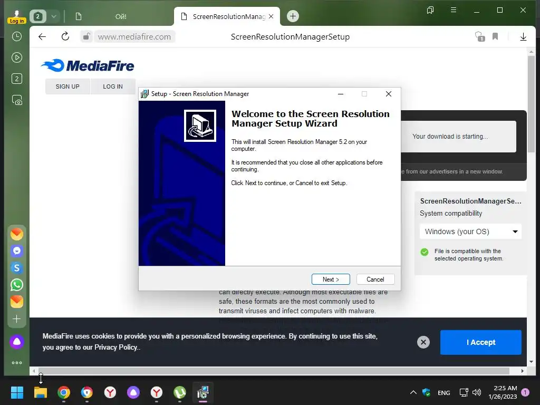Image resolution: width=540 pixels, height=405 pixels.
Task: Open the MediaFire LOG IN page
Action: pyautogui.click(x=113, y=86)
